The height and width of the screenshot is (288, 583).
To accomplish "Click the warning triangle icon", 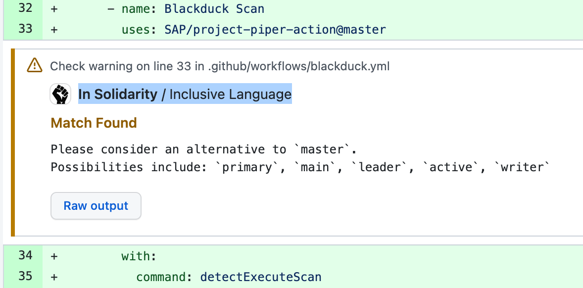I will coord(34,65).
